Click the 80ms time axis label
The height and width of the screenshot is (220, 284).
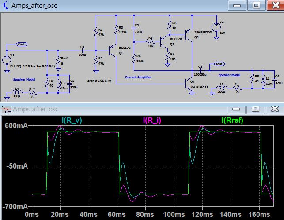click(145, 215)
